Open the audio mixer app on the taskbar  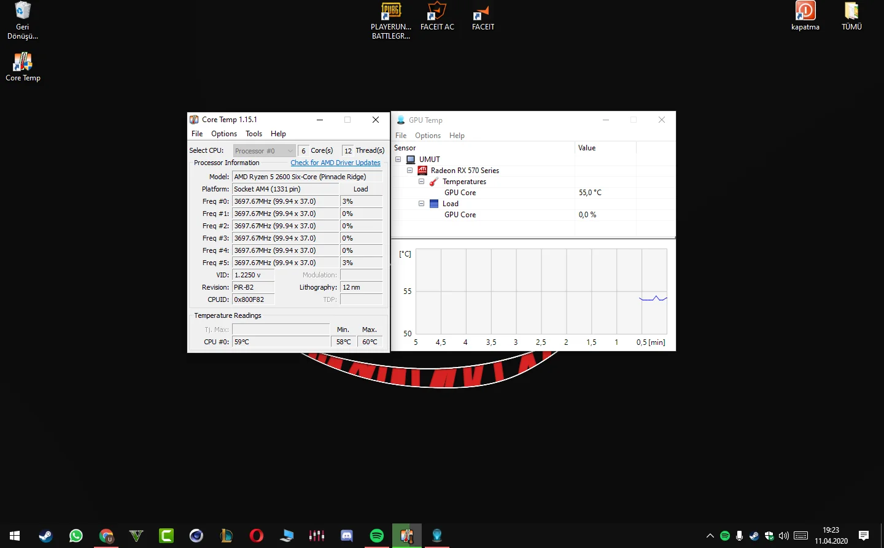coord(317,536)
